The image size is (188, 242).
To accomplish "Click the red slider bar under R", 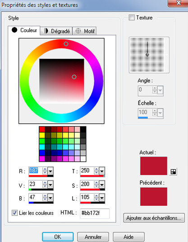I will pyautogui.click(x=41, y=176).
